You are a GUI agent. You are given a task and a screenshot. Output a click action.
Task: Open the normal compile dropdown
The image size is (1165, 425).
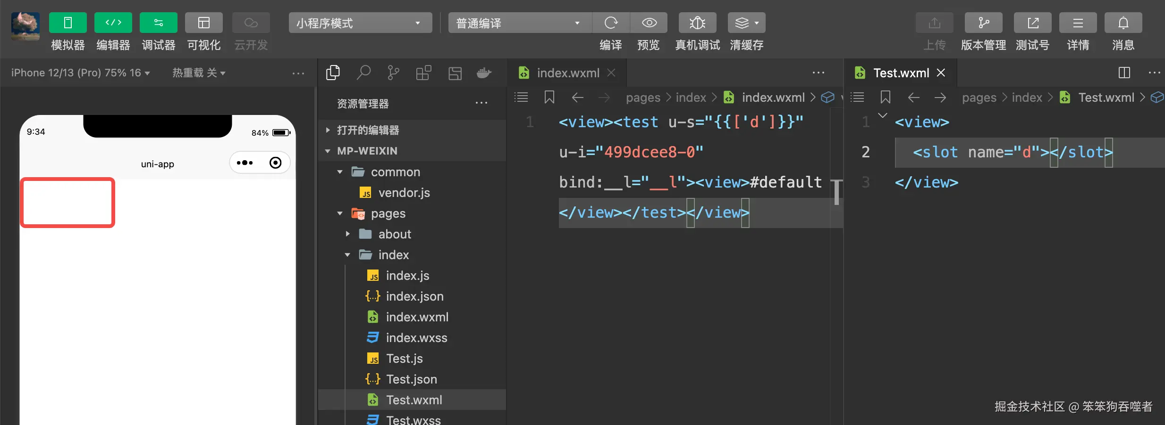click(519, 23)
